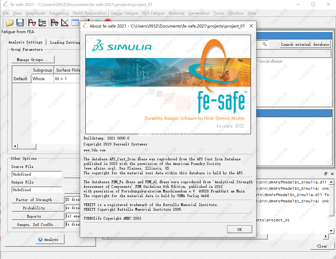The image size is (336, 259).
Task: Click the sine wave signal plot icon
Action: (x=32, y=23)
